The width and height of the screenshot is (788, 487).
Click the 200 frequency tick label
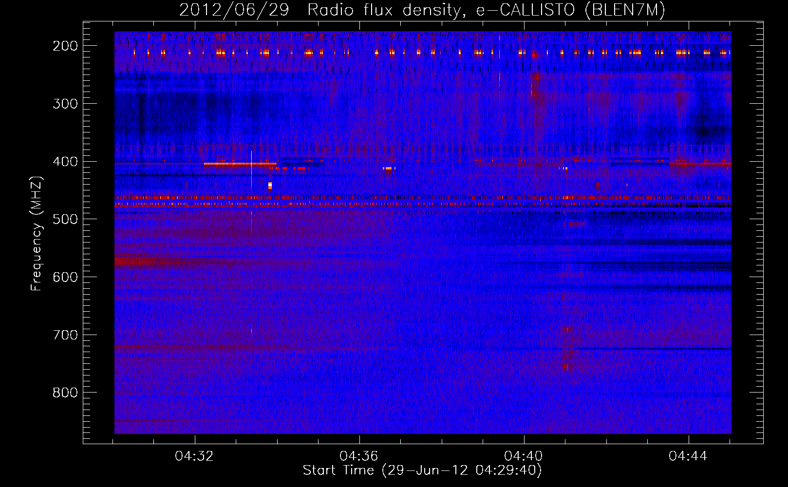tap(65, 46)
